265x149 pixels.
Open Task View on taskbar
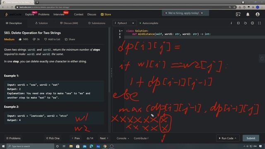coord(64,146)
